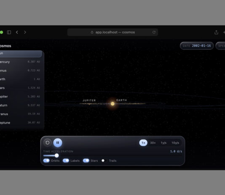Click the Sun in the viewport
Image resolution: width=225 pixels, height=195 pixels.
[x=112, y=103]
